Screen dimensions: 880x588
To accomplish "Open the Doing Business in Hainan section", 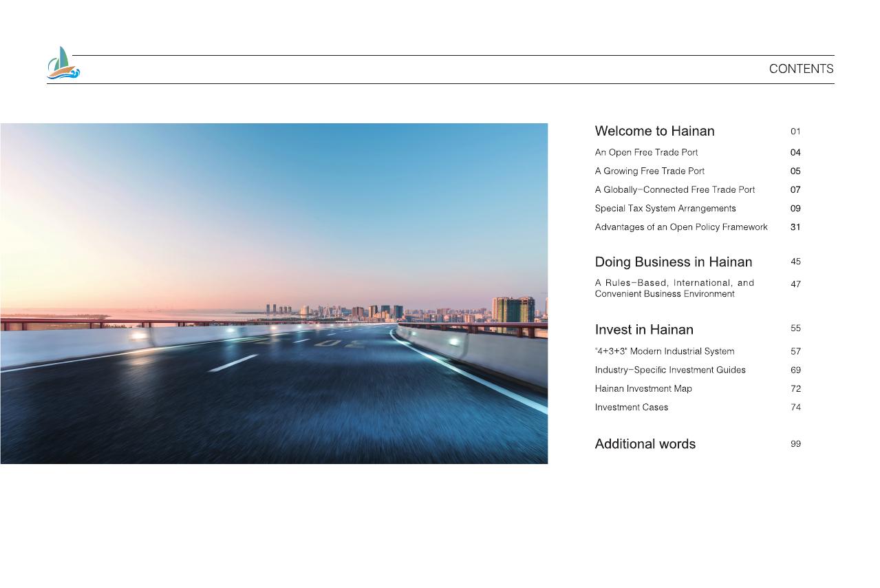I will click(x=673, y=262).
